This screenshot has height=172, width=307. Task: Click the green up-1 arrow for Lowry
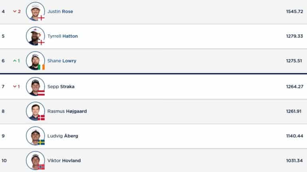pyautogui.click(x=16, y=61)
